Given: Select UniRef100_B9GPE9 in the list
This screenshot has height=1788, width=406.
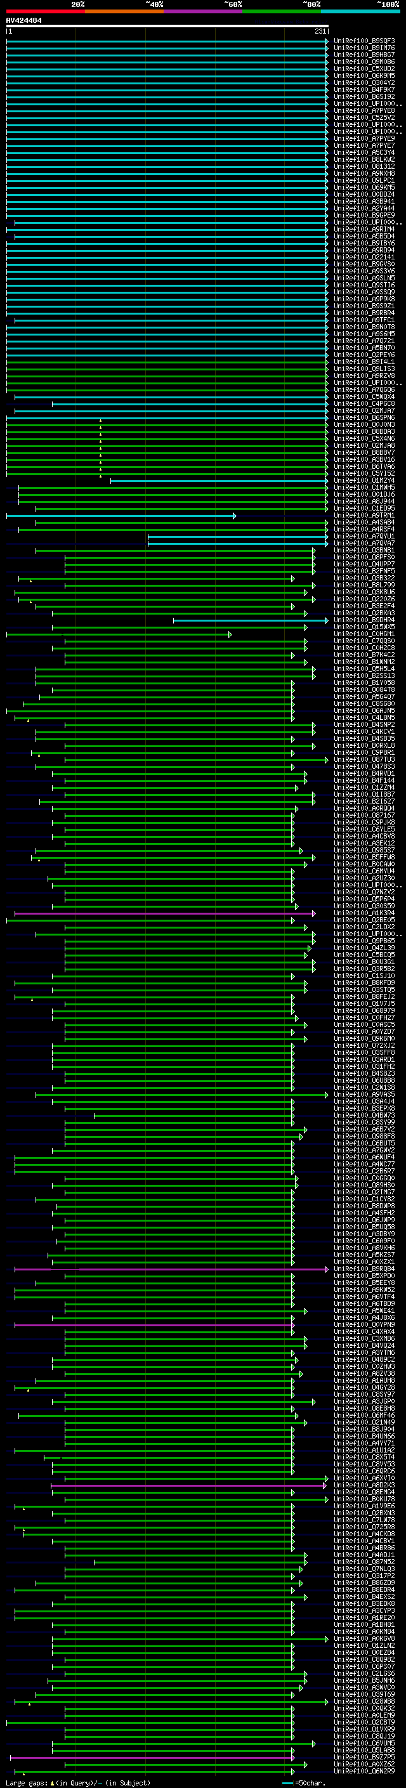Looking at the screenshot, I should point(363,214).
